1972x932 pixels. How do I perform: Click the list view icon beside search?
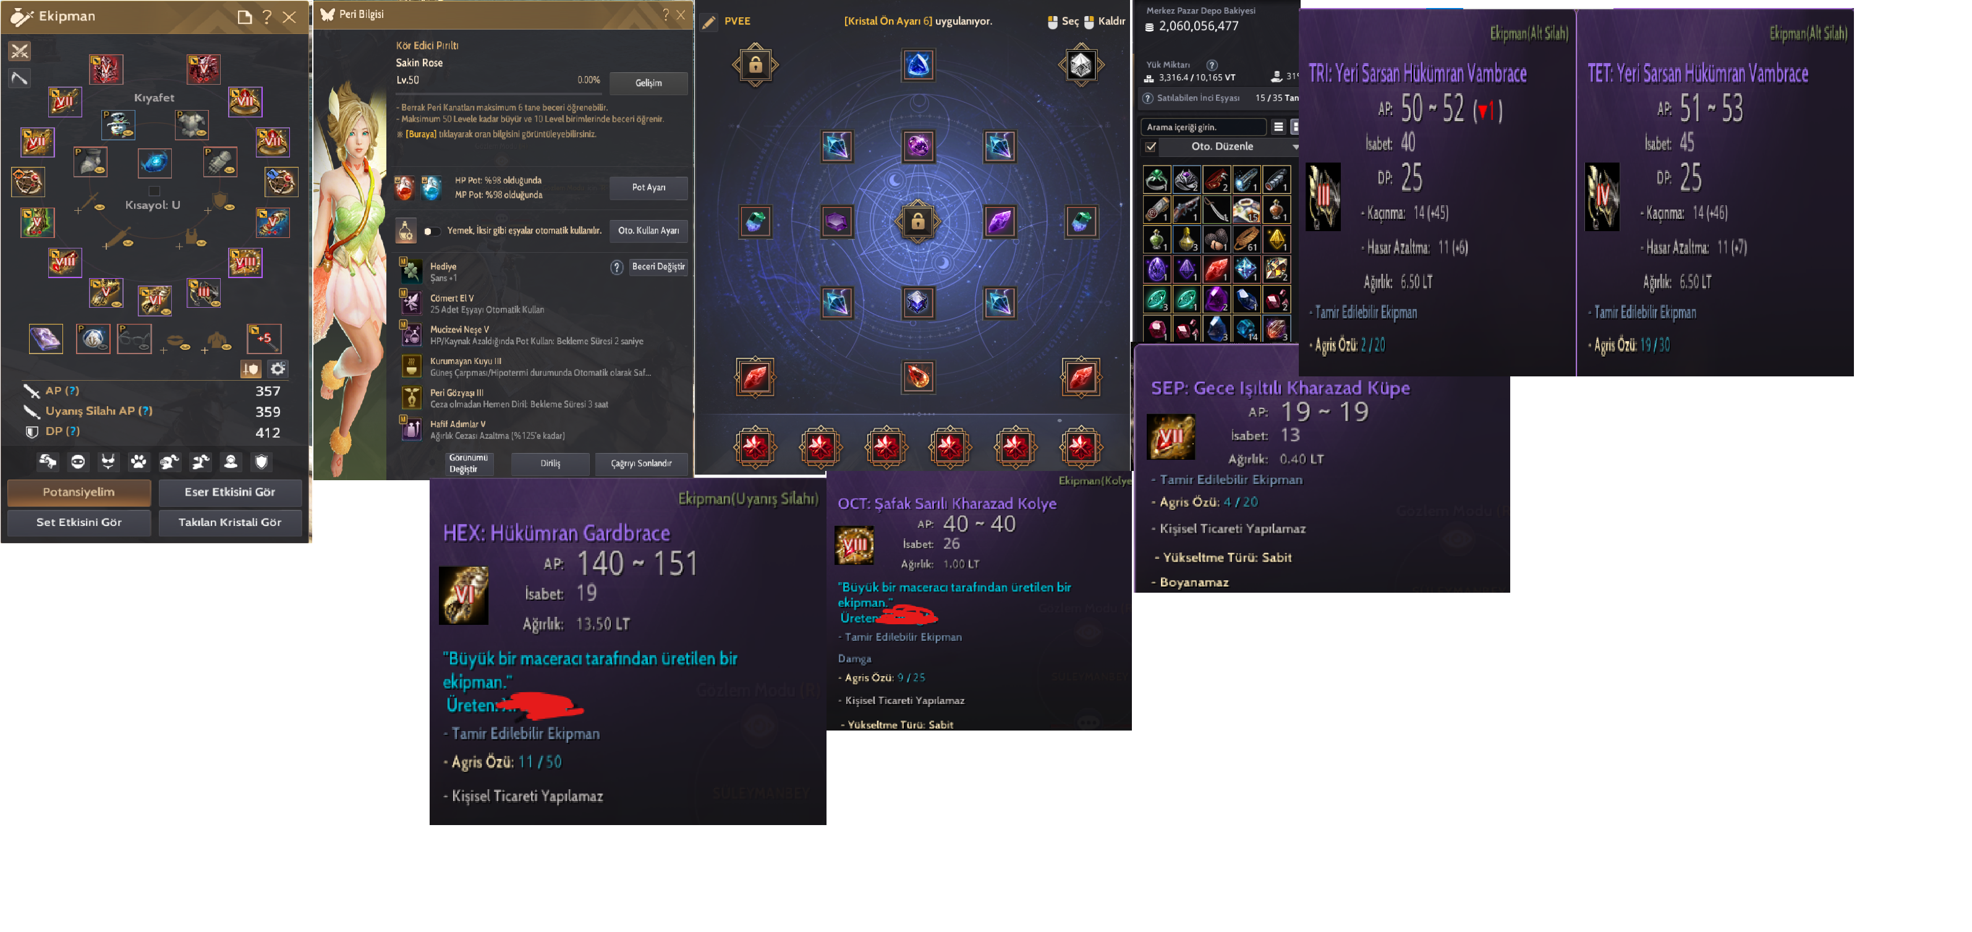click(x=1278, y=126)
